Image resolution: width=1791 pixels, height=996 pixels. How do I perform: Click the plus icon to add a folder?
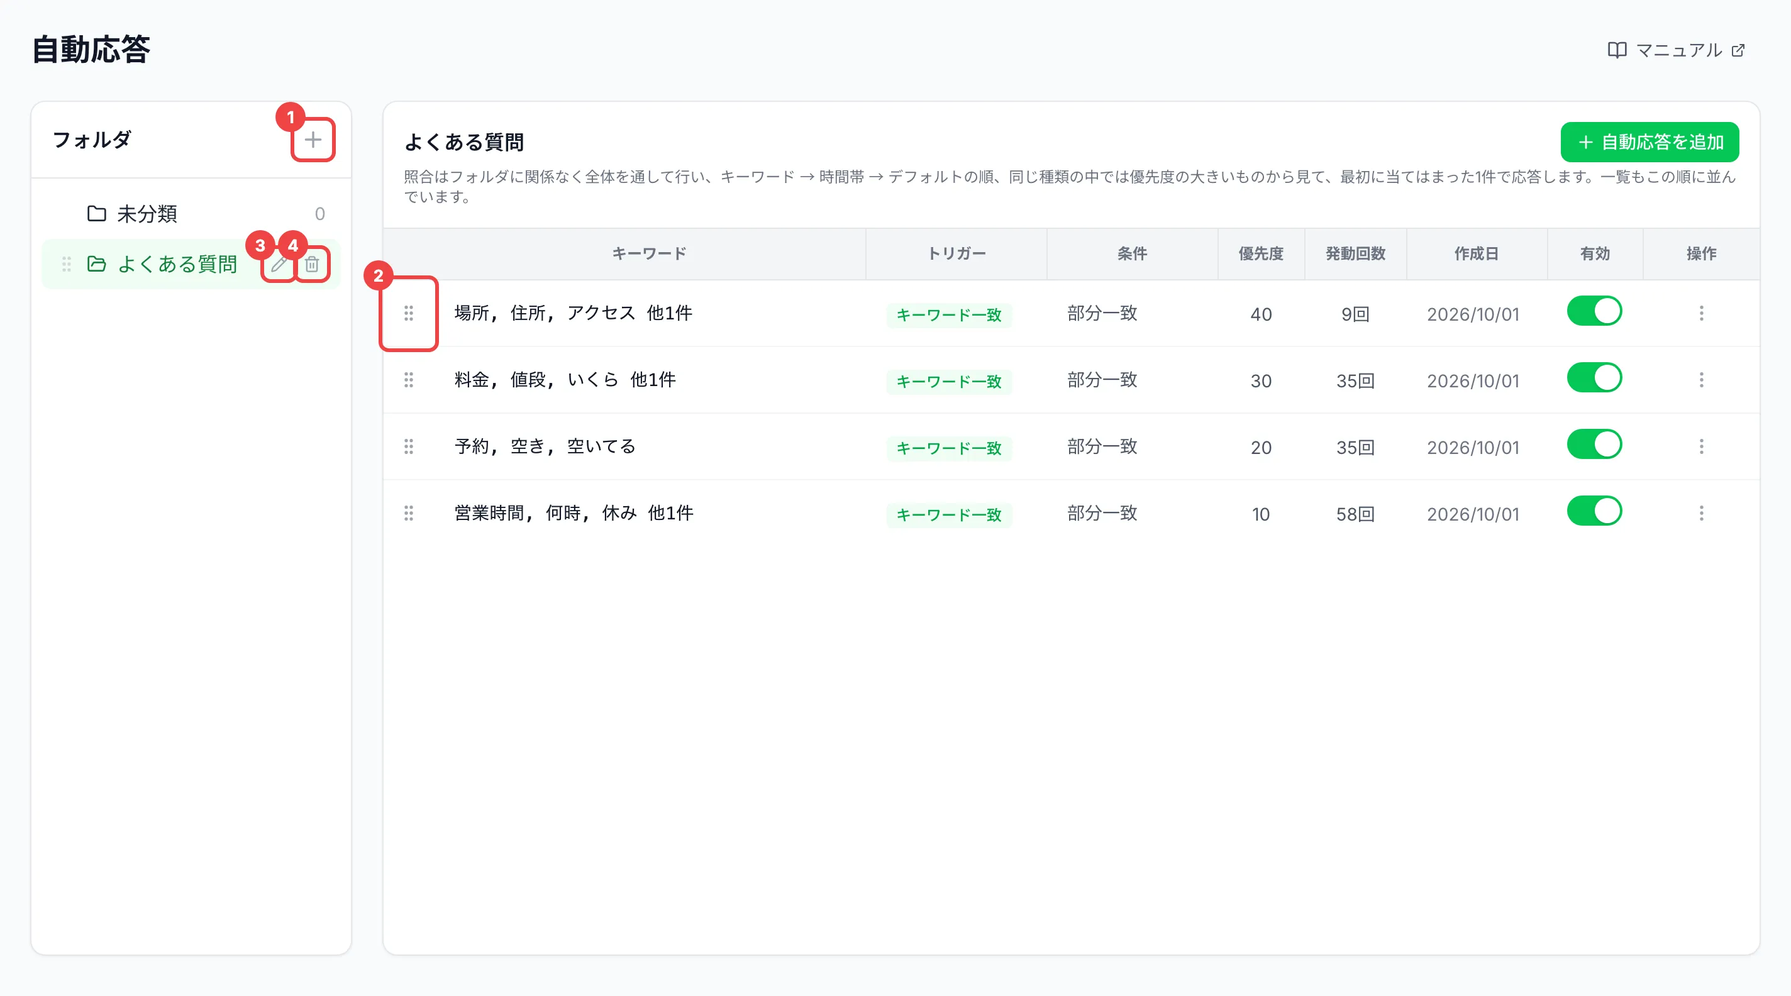[x=313, y=140]
